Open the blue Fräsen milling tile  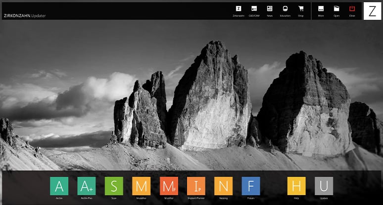(251, 186)
